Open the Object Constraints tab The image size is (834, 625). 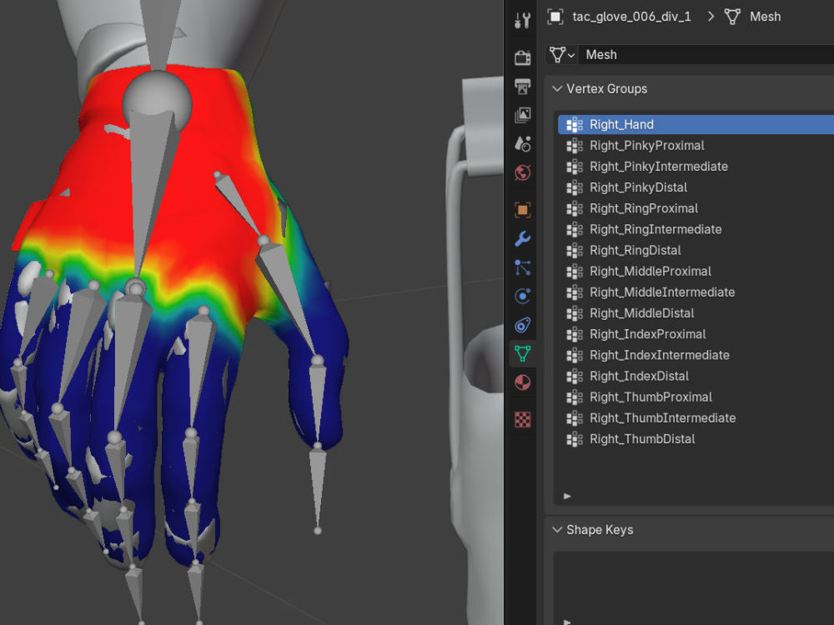pos(522,325)
